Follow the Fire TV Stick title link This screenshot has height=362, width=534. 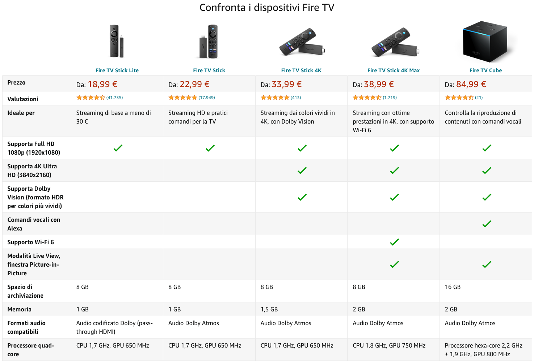point(209,70)
